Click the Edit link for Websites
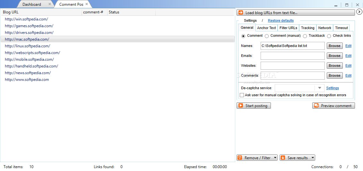 pyautogui.click(x=349, y=66)
